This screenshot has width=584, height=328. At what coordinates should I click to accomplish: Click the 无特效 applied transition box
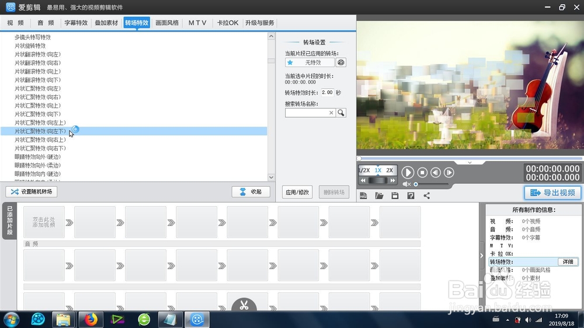310,62
